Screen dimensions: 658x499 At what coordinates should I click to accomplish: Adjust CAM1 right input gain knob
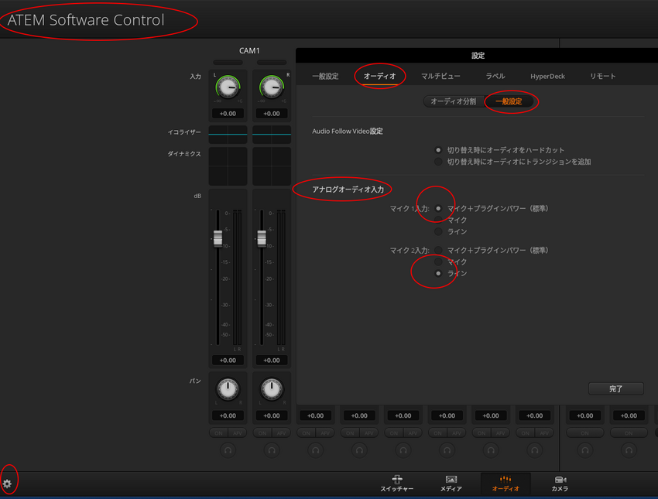(x=272, y=87)
